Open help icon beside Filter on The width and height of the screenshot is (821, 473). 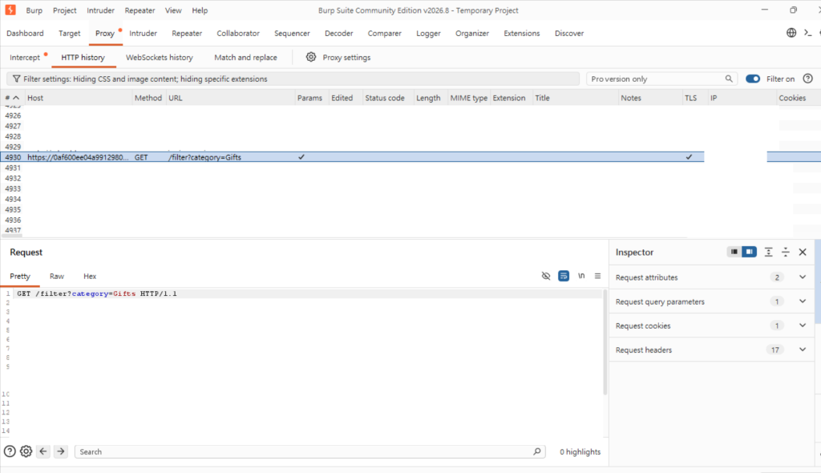click(x=808, y=79)
